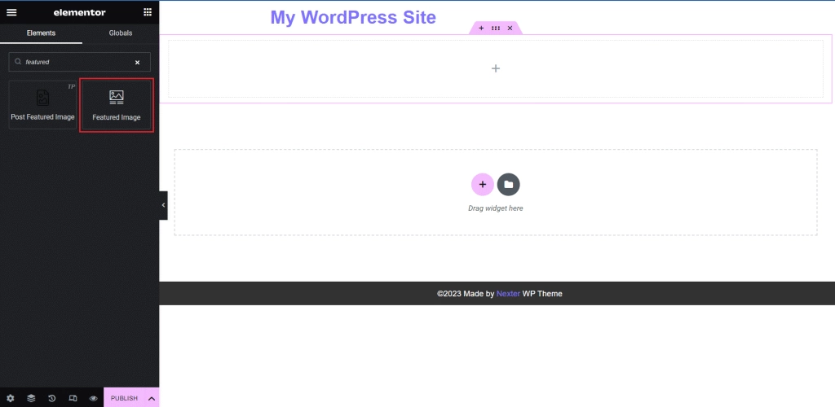Click the PUBLISH button
Screen dimensions: 835x407
(124, 398)
